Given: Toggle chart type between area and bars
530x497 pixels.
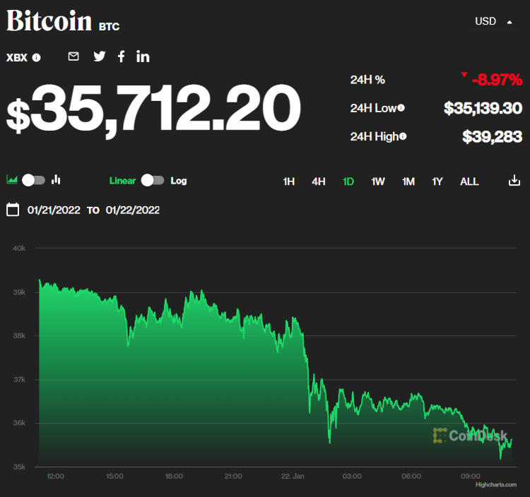Looking at the screenshot, I should click(x=33, y=180).
